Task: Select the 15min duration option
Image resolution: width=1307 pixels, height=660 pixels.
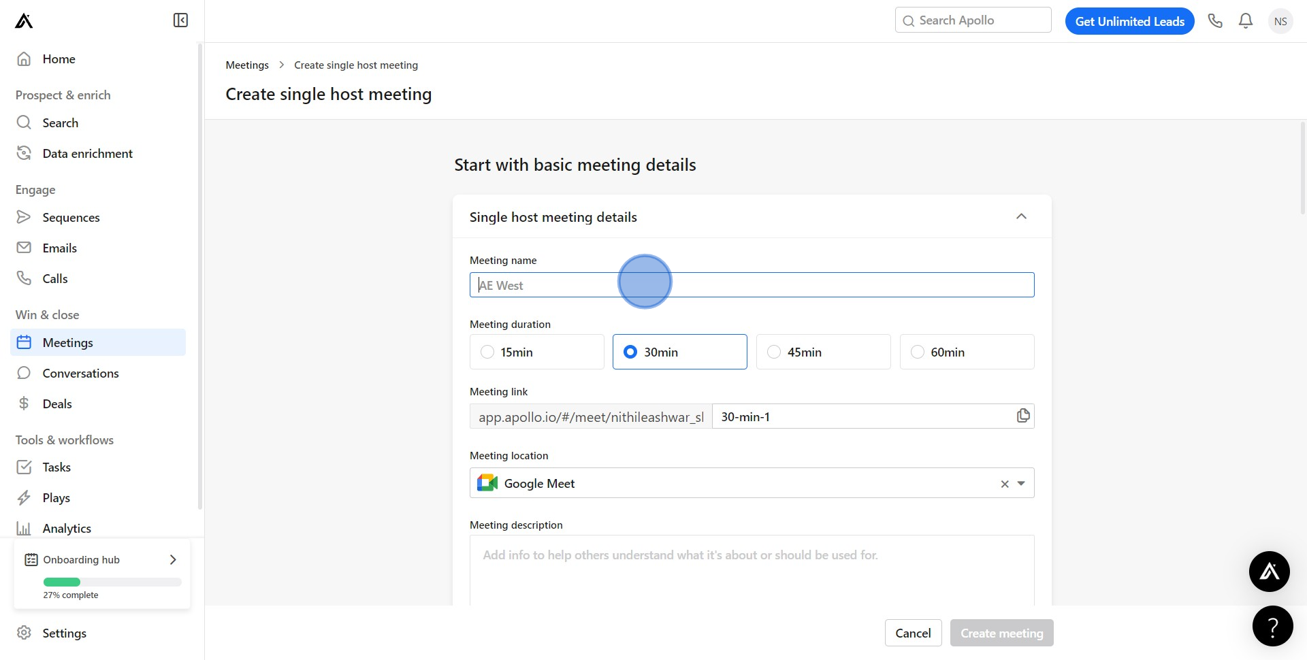Action: click(x=537, y=352)
